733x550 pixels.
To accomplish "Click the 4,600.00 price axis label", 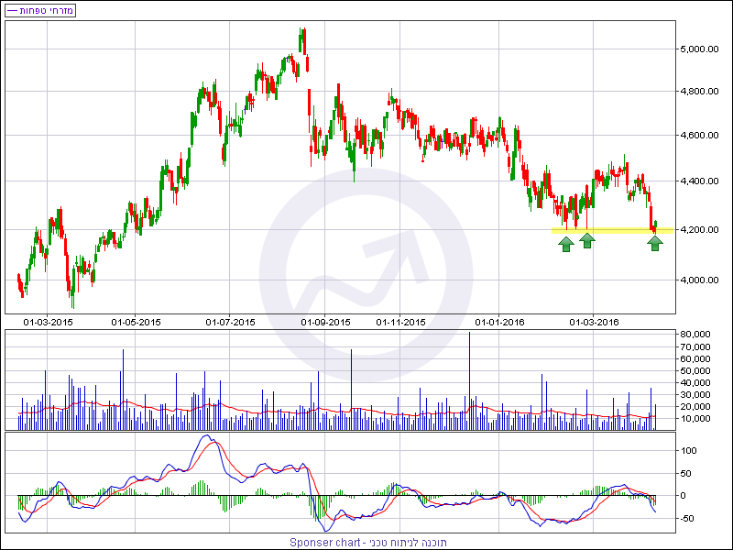I will click(x=702, y=136).
